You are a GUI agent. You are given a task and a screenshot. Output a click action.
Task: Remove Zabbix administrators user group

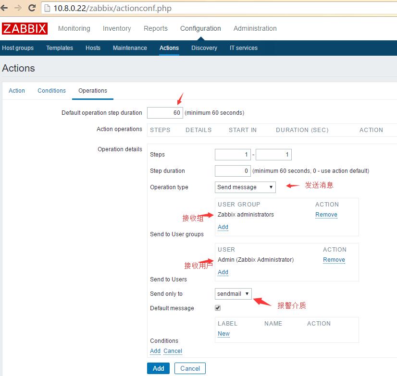click(326, 215)
